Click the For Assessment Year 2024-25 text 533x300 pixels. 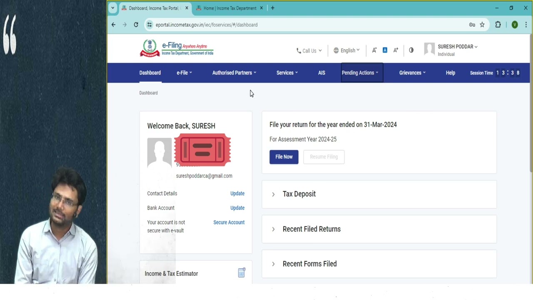pyautogui.click(x=303, y=139)
